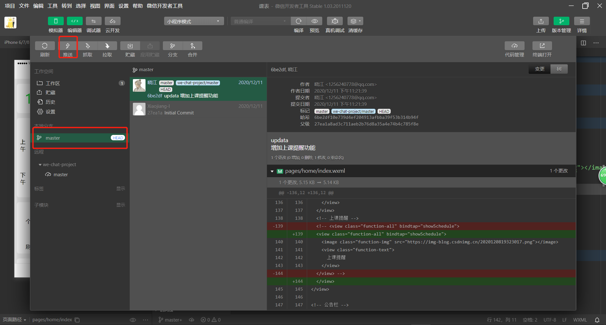Screen dimensions: 606x325
Task: Toggle the 编辑器 editor panel
Action: (74, 21)
